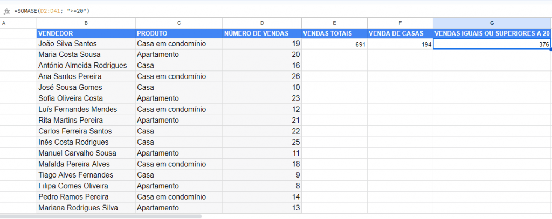Select the cell containing 376
The image size is (552, 219).
click(x=492, y=44)
